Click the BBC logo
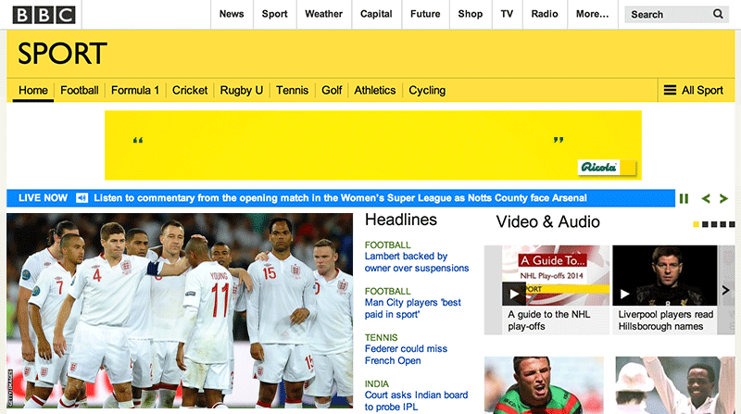The width and height of the screenshot is (741, 414). tap(44, 15)
